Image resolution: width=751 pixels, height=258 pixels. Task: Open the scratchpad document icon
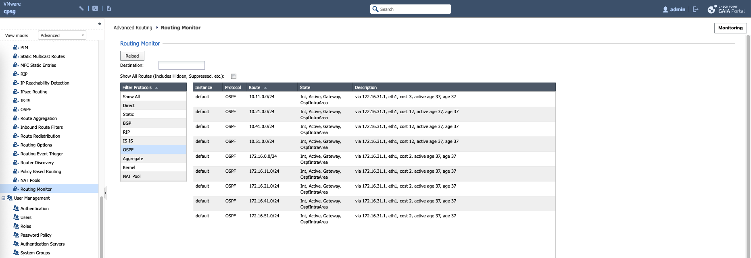pos(109,8)
